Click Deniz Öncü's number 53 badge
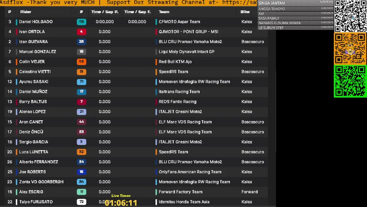367x207 pixels. [x=81, y=132]
